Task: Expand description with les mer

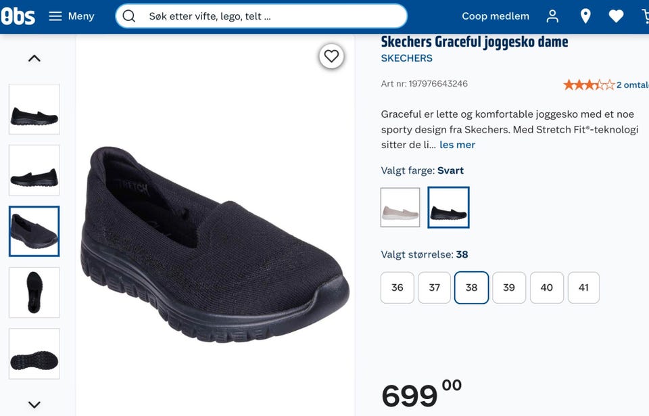Action: pyautogui.click(x=457, y=145)
